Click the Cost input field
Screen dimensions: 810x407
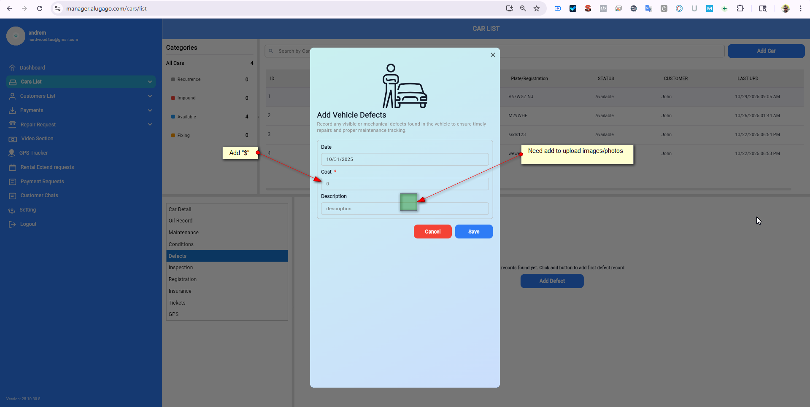405,184
